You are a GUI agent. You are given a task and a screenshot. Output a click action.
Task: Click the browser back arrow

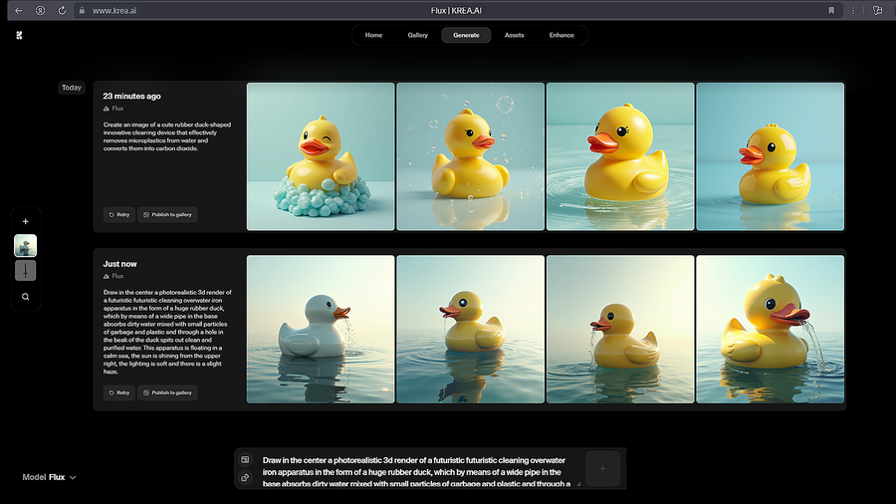click(x=18, y=10)
